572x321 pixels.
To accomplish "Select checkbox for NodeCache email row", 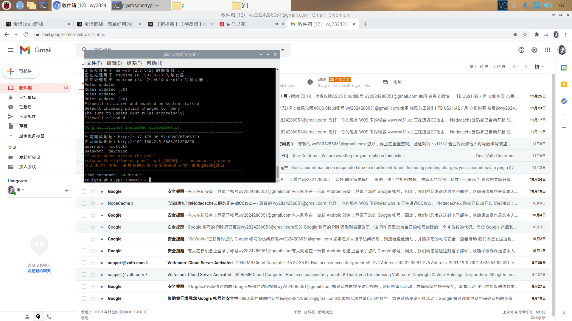I will coord(84,203).
